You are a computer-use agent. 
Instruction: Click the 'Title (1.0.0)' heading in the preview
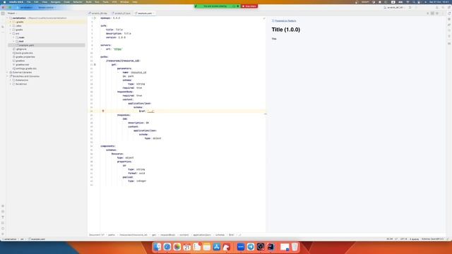285,30
